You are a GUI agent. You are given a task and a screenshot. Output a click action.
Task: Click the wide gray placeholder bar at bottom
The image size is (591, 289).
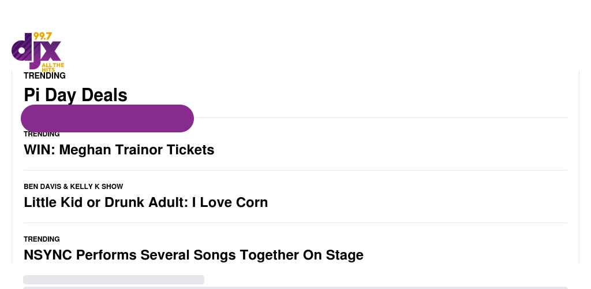pos(295,287)
